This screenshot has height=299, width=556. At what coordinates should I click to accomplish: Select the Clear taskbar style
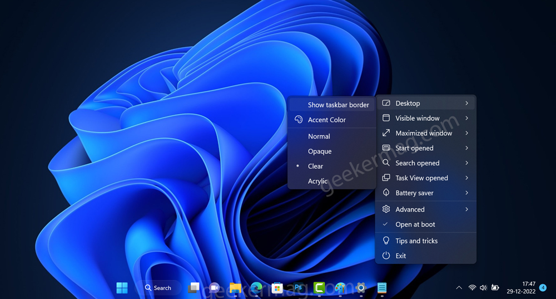click(331, 166)
